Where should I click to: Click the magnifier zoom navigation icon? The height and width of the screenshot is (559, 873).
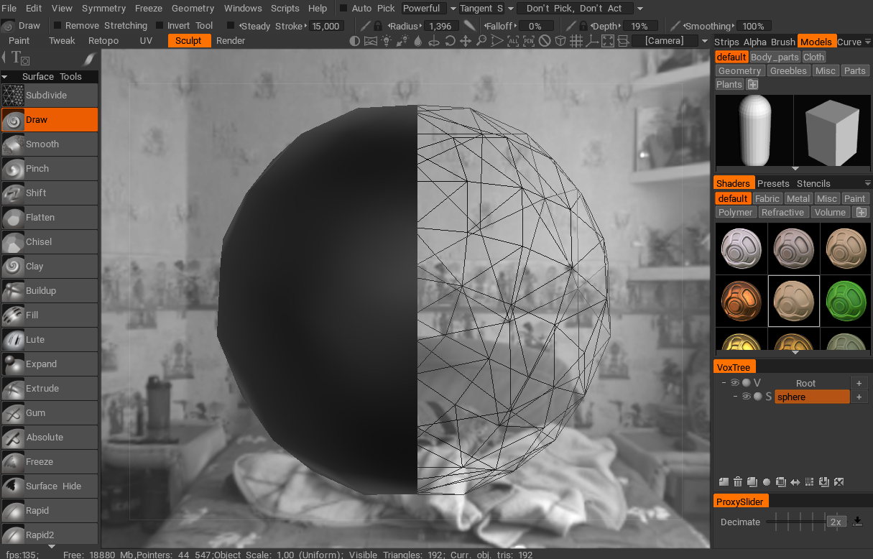pos(481,41)
